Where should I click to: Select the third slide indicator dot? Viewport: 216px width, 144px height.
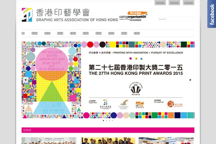click(109, 121)
